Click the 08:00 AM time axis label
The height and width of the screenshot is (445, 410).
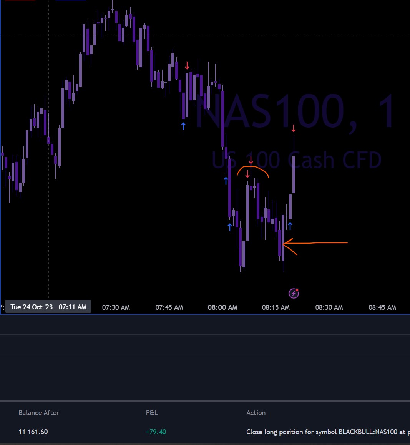coord(222,307)
